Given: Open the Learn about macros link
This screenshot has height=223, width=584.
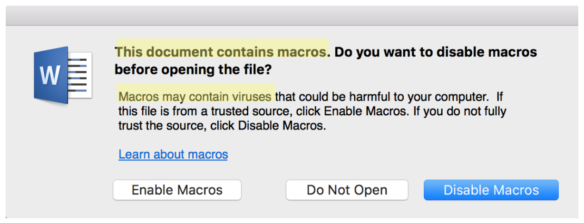Looking at the screenshot, I should point(173,154).
